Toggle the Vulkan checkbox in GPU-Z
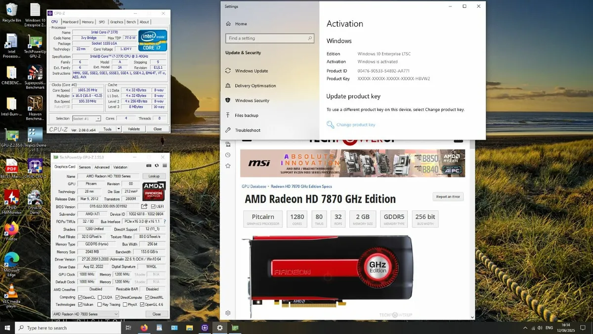The height and width of the screenshot is (334, 593). [x=80, y=305]
